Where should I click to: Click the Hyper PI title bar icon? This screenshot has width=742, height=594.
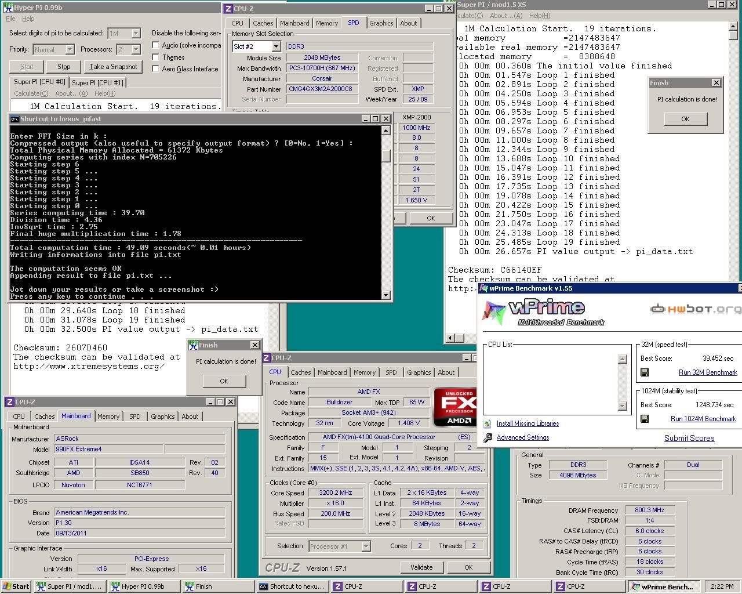pyautogui.click(x=8, y=8)
